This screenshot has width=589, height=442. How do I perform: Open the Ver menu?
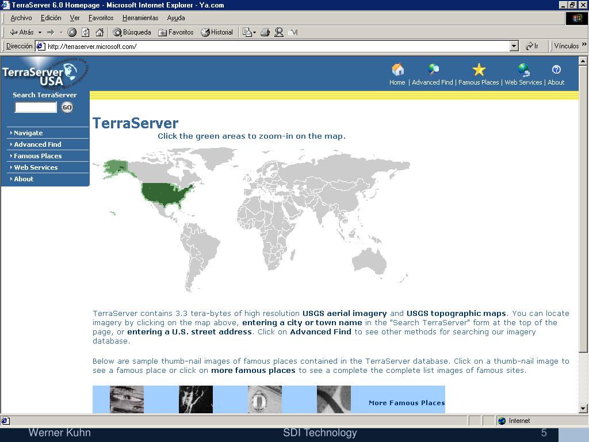(x=74, y=18)
